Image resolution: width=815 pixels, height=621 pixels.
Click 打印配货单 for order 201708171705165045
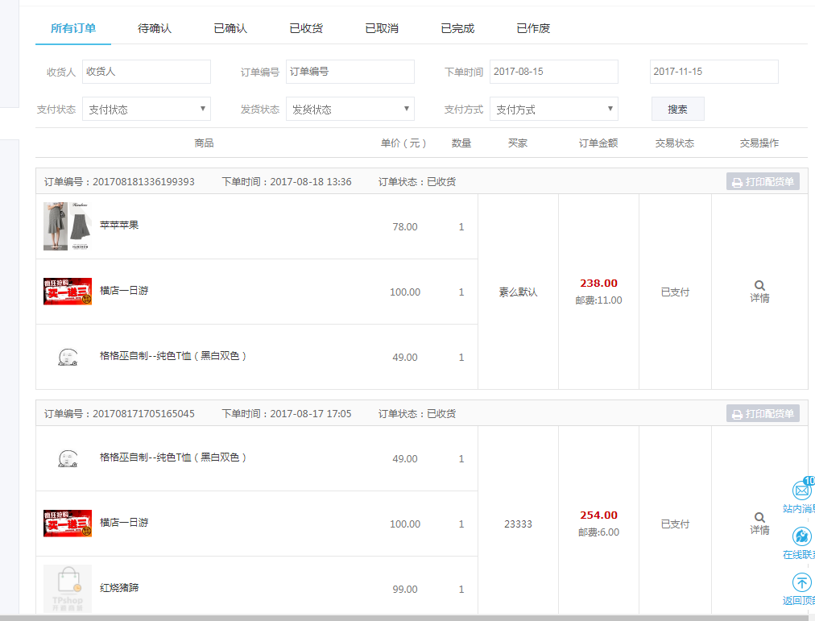(763, 414)
